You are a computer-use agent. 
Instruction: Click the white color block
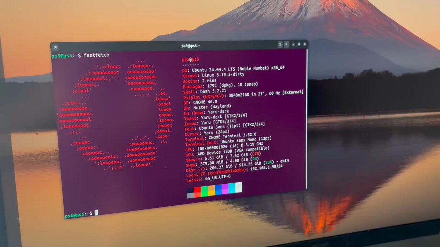(238, 187)
